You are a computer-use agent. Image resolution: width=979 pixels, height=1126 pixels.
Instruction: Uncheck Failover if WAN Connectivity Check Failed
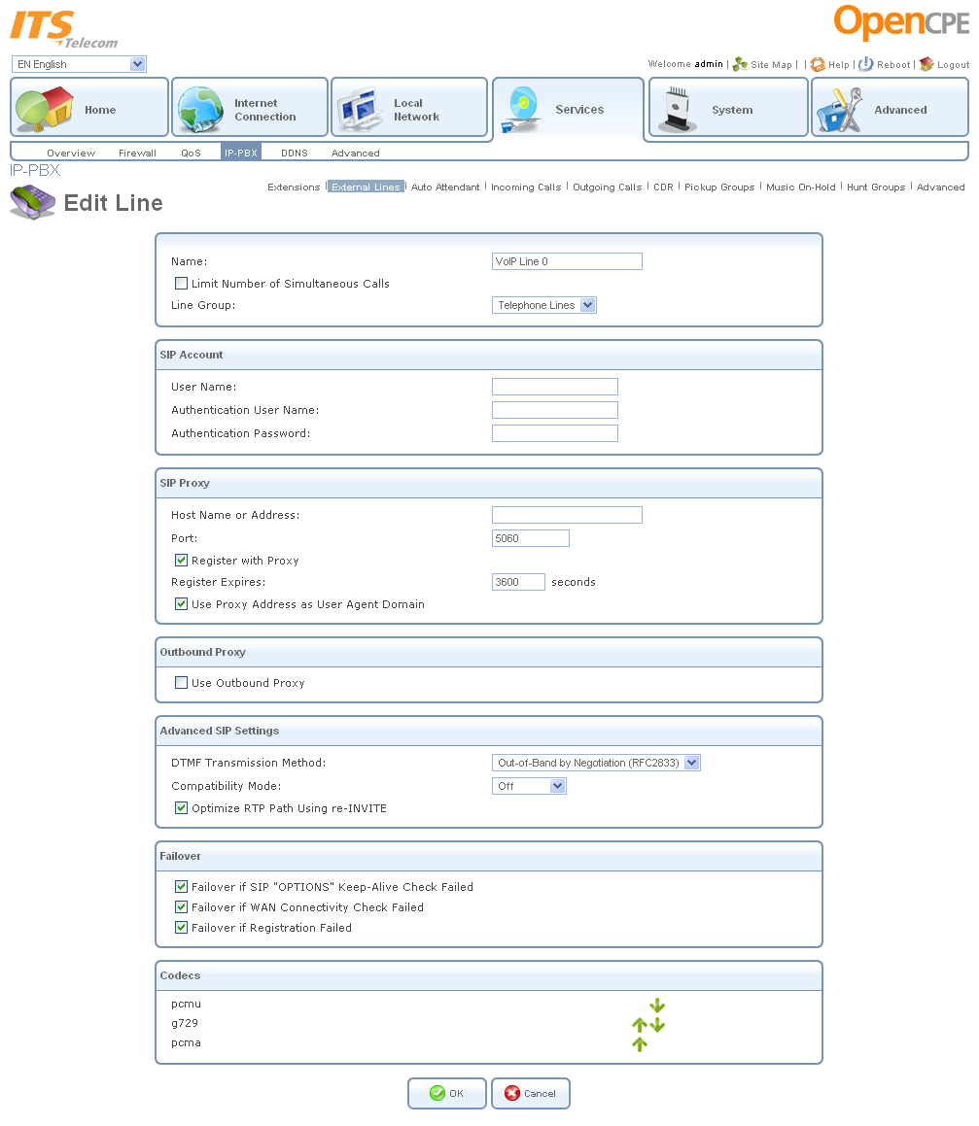pos(181,907)
